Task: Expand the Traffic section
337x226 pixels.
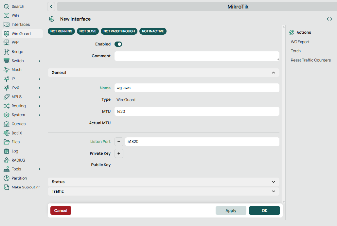Action: coord(273,191)
